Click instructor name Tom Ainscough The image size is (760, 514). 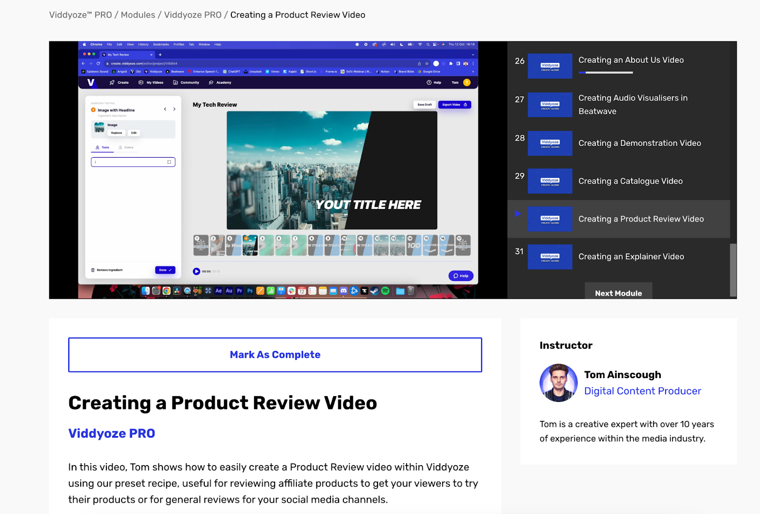point(623,375)
